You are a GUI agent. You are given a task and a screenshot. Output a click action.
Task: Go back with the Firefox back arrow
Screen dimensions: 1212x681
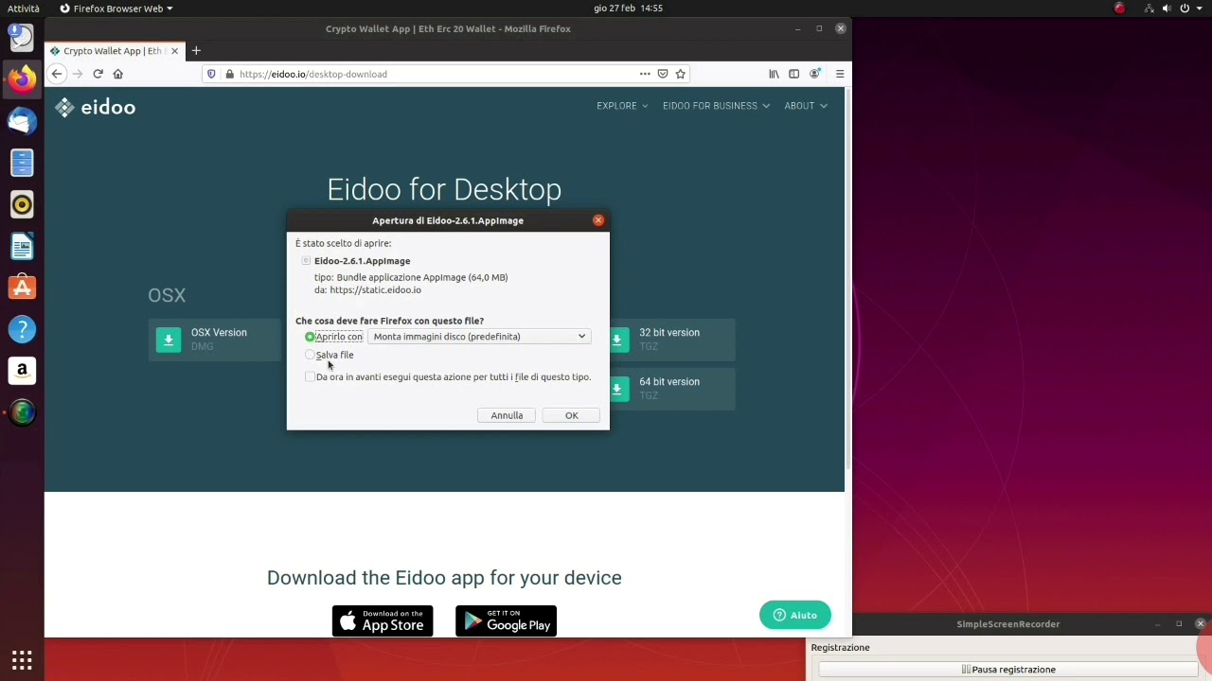tap(57, 74)
